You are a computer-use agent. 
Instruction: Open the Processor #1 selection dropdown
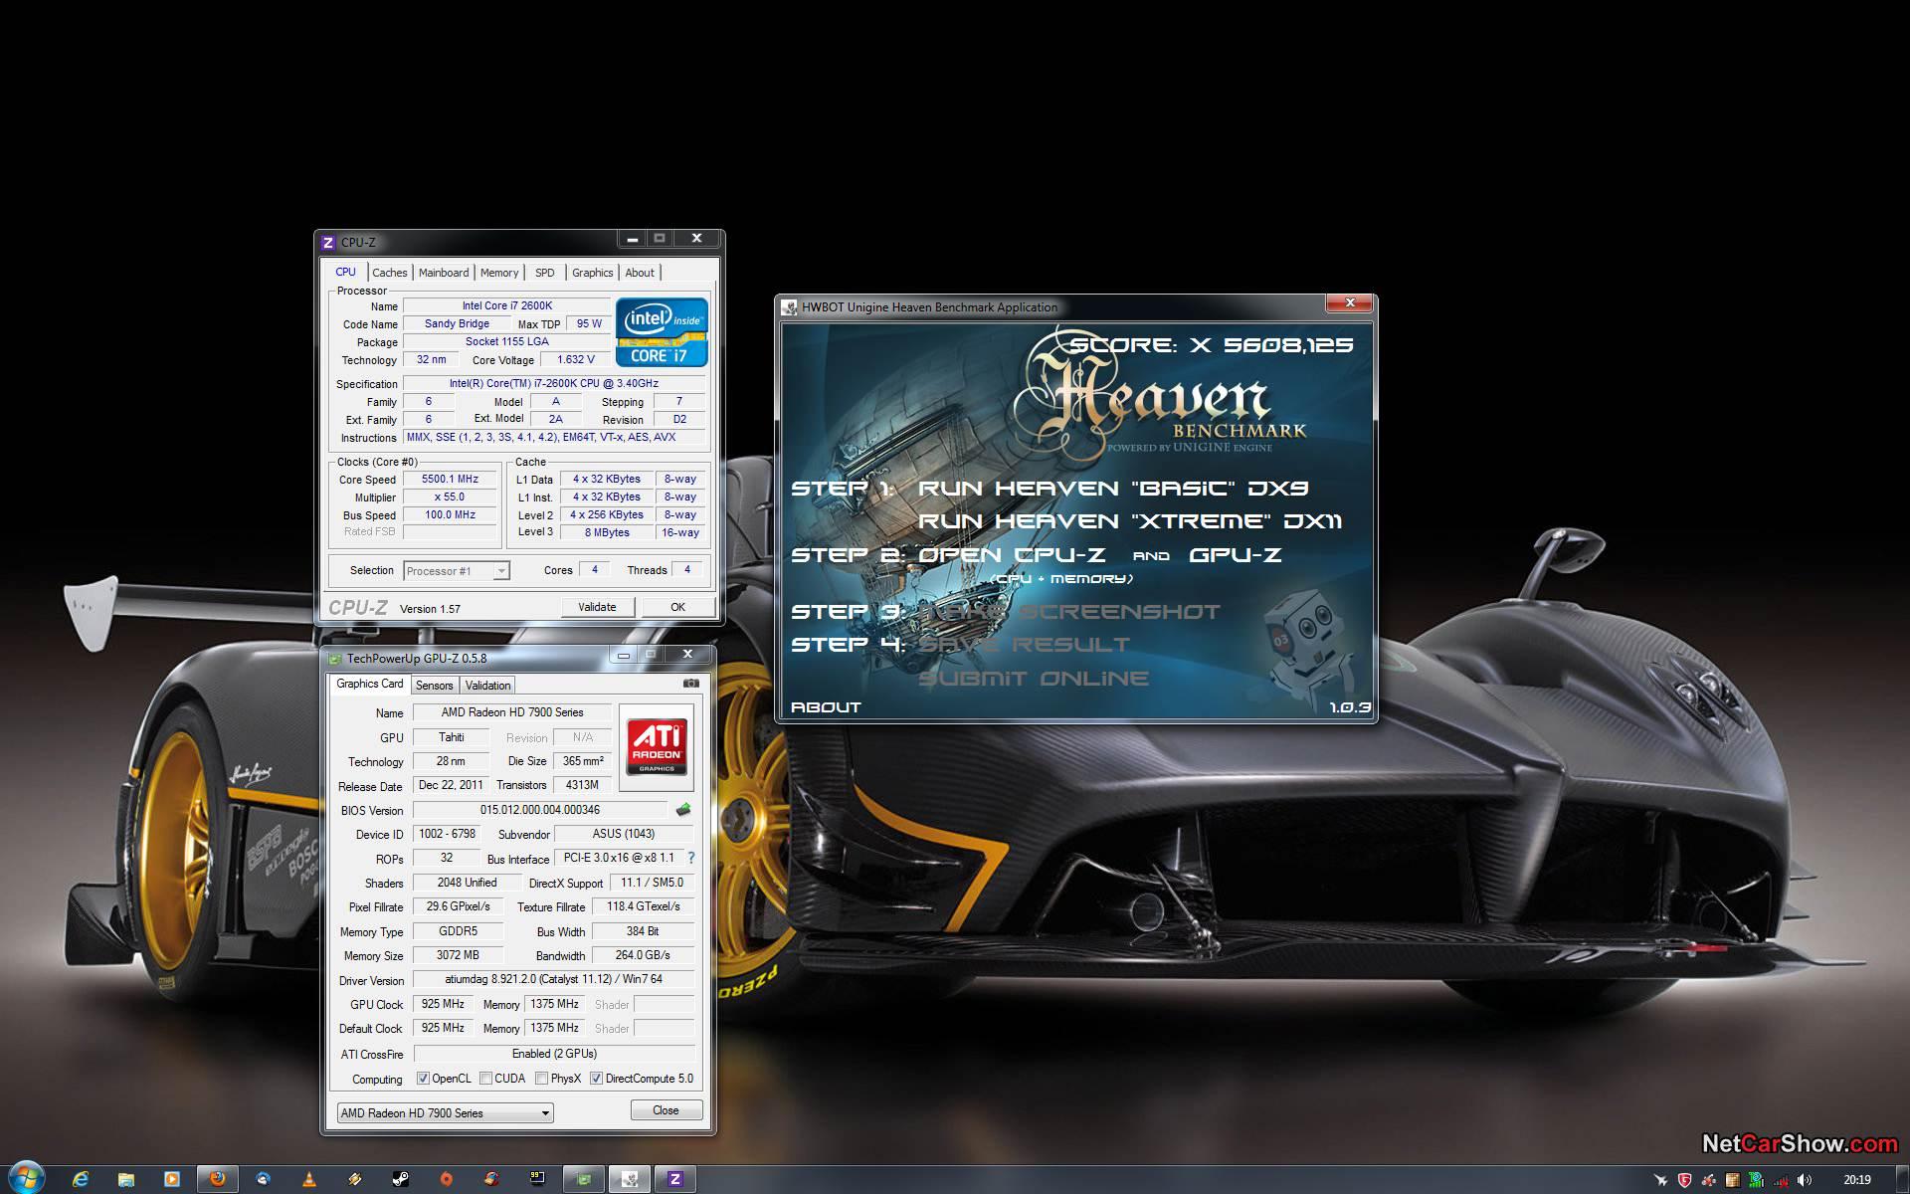tap(457, 571)
